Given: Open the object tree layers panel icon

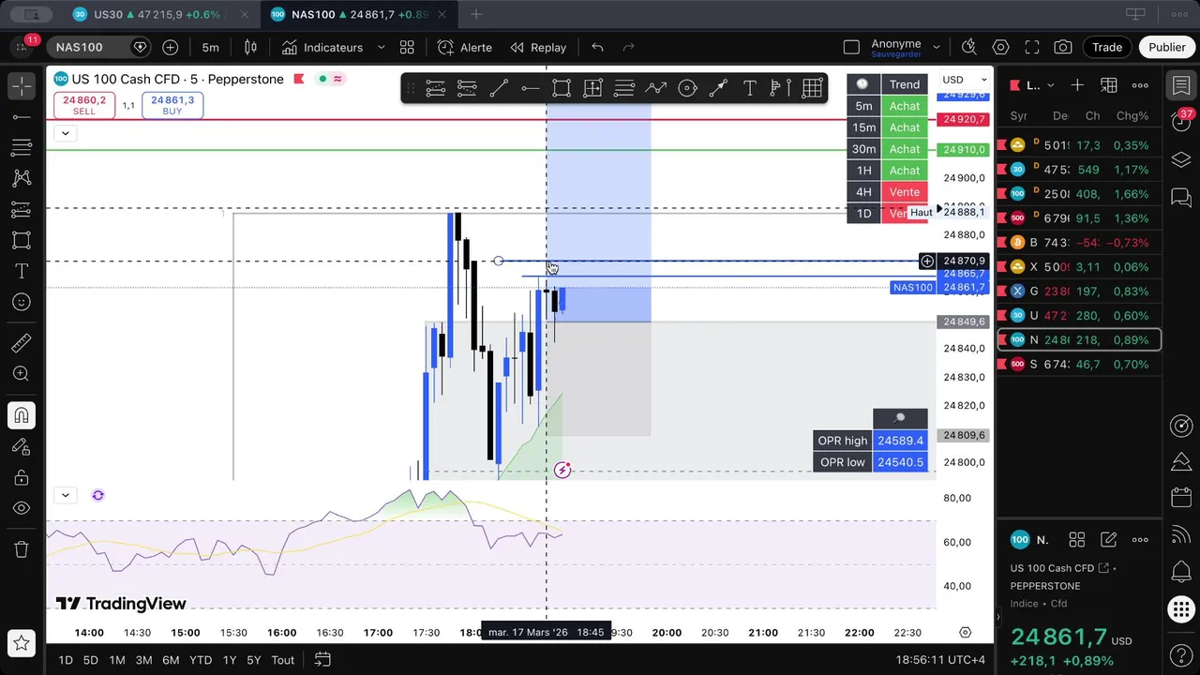Looking at the screenshot, I should click(x=1181, y=159).
